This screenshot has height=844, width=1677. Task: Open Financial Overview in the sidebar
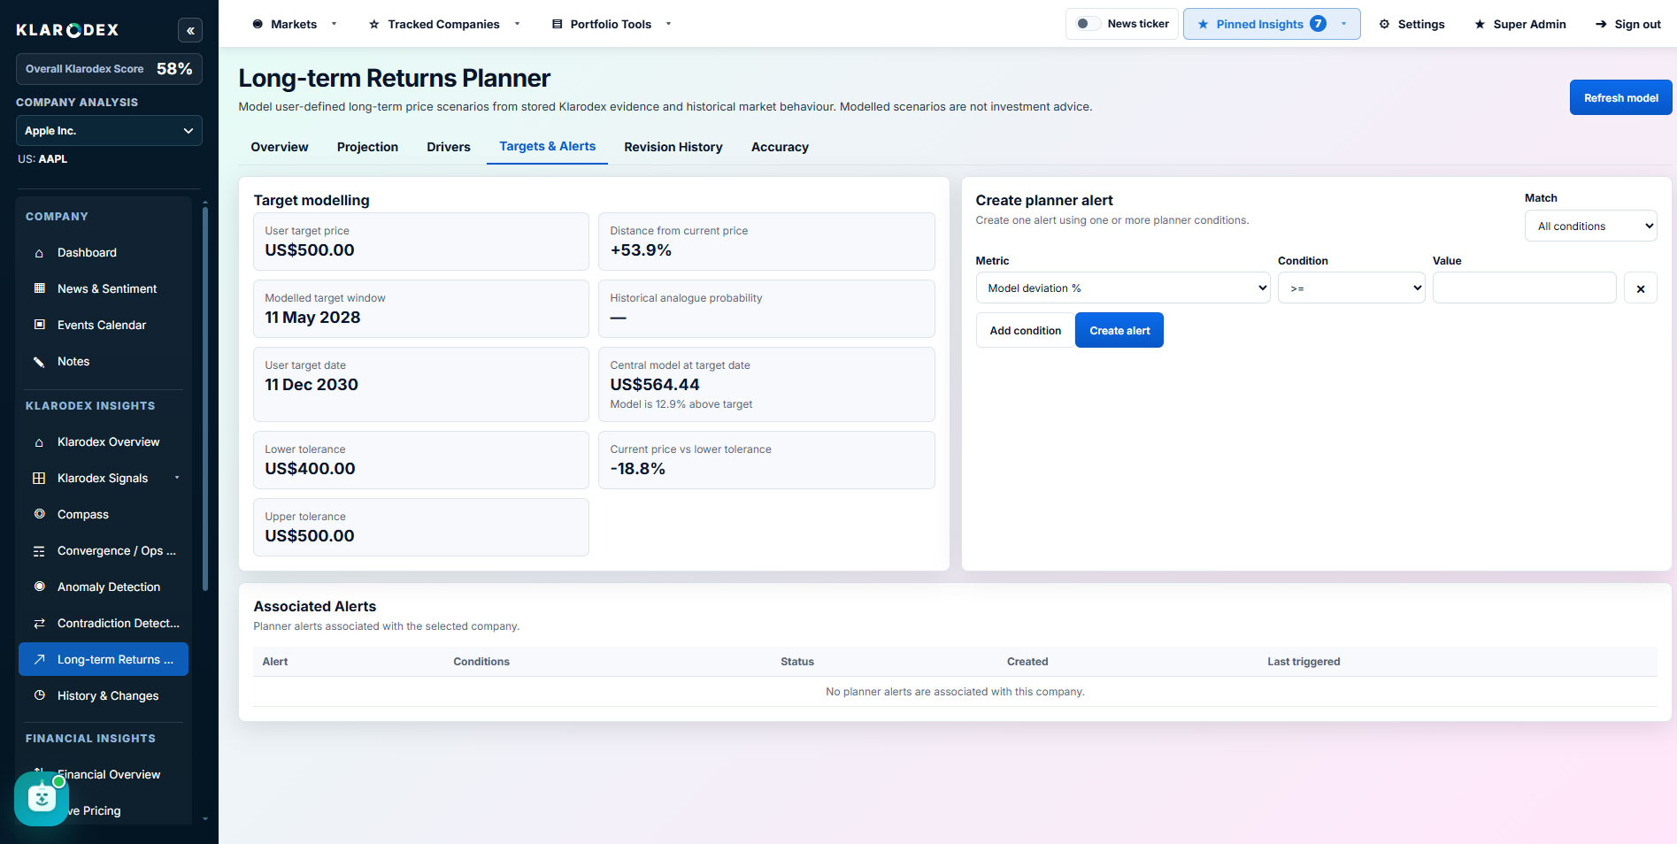coord(109,774)
